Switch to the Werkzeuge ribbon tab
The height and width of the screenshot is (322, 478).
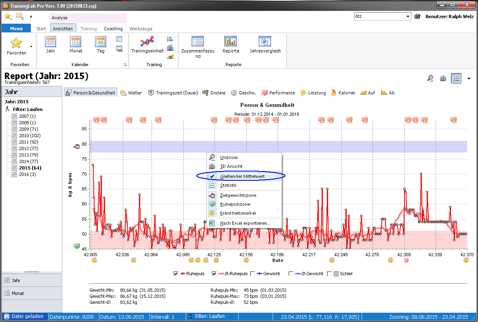(x=141, y=29)
